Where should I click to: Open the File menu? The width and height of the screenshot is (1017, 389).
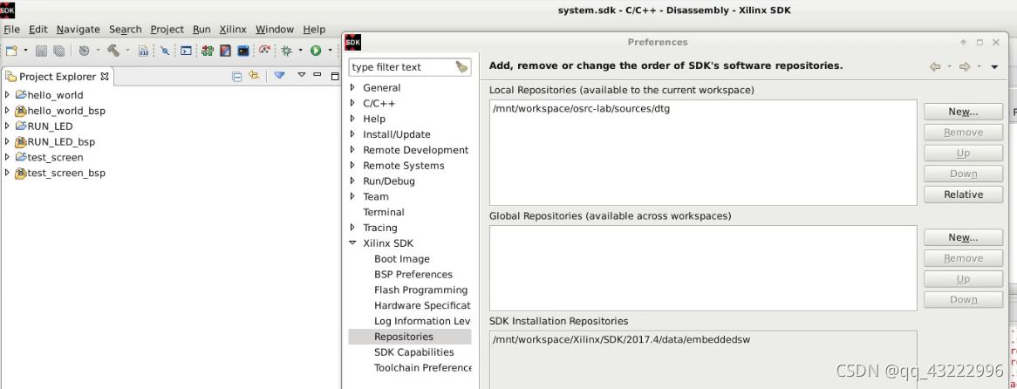(x=11, y=29)
